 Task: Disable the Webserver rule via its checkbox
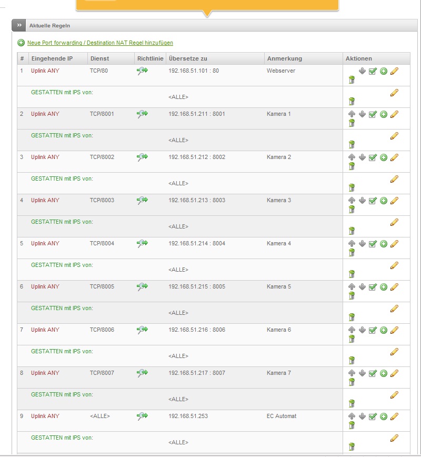pyautogui.click(x=373, y=71)
